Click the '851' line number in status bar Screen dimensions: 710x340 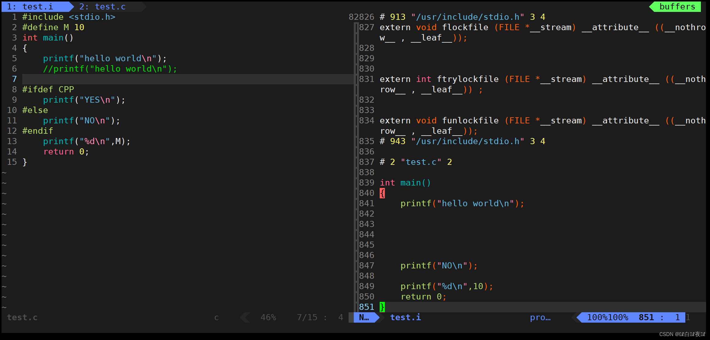pos(646,317)
